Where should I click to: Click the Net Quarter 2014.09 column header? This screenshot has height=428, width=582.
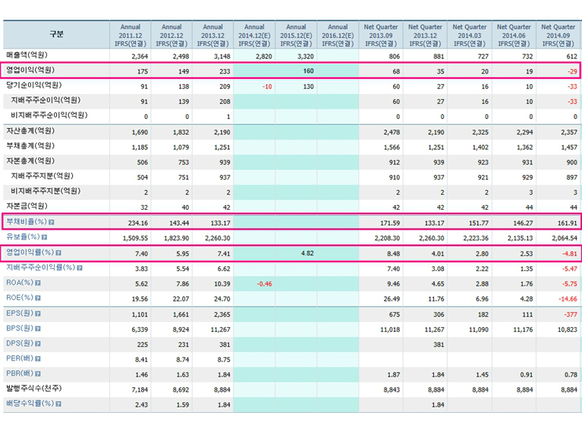click(559, 35)
